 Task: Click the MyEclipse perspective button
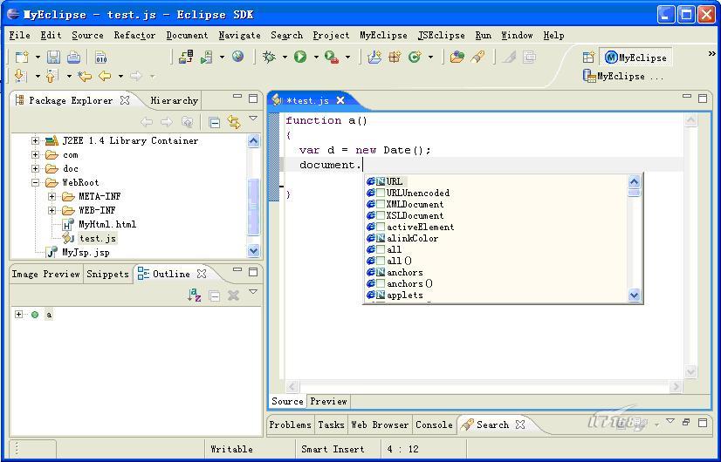pos(635,58)
